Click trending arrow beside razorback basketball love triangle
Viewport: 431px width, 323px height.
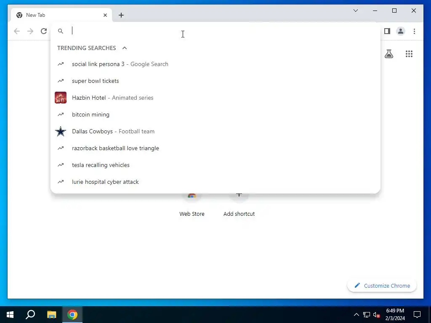(x=61, y=148)
